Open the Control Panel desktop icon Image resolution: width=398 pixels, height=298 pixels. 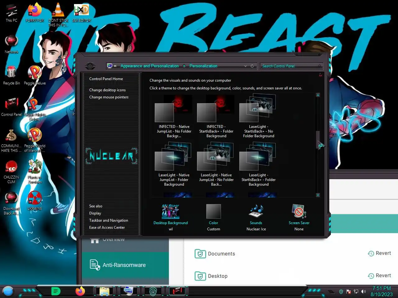12,107
